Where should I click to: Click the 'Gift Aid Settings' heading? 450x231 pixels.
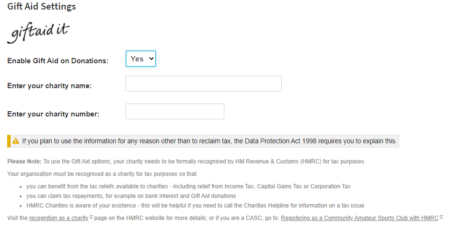(42, 7)
